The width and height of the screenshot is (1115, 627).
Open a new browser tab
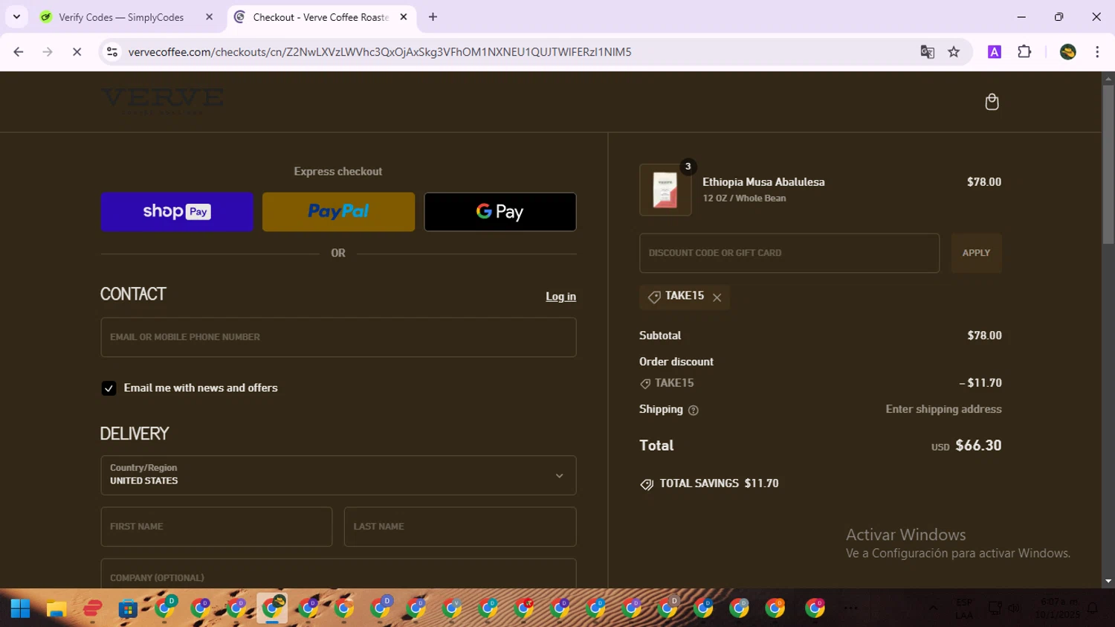click(433, 17)
